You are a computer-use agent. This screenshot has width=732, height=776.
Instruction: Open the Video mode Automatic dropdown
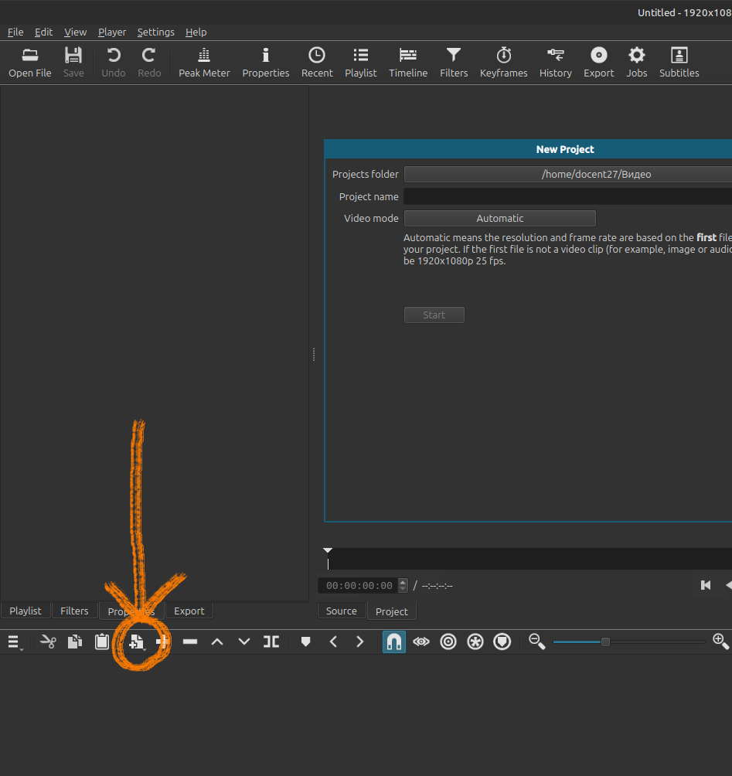(499, 219)
